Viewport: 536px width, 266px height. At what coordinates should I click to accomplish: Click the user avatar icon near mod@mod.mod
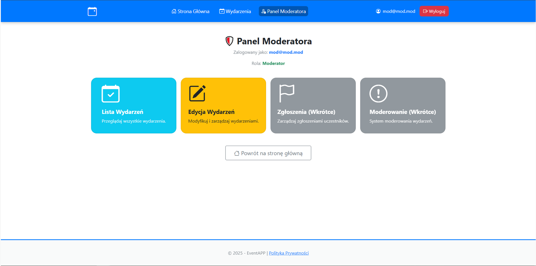[378, 11]
